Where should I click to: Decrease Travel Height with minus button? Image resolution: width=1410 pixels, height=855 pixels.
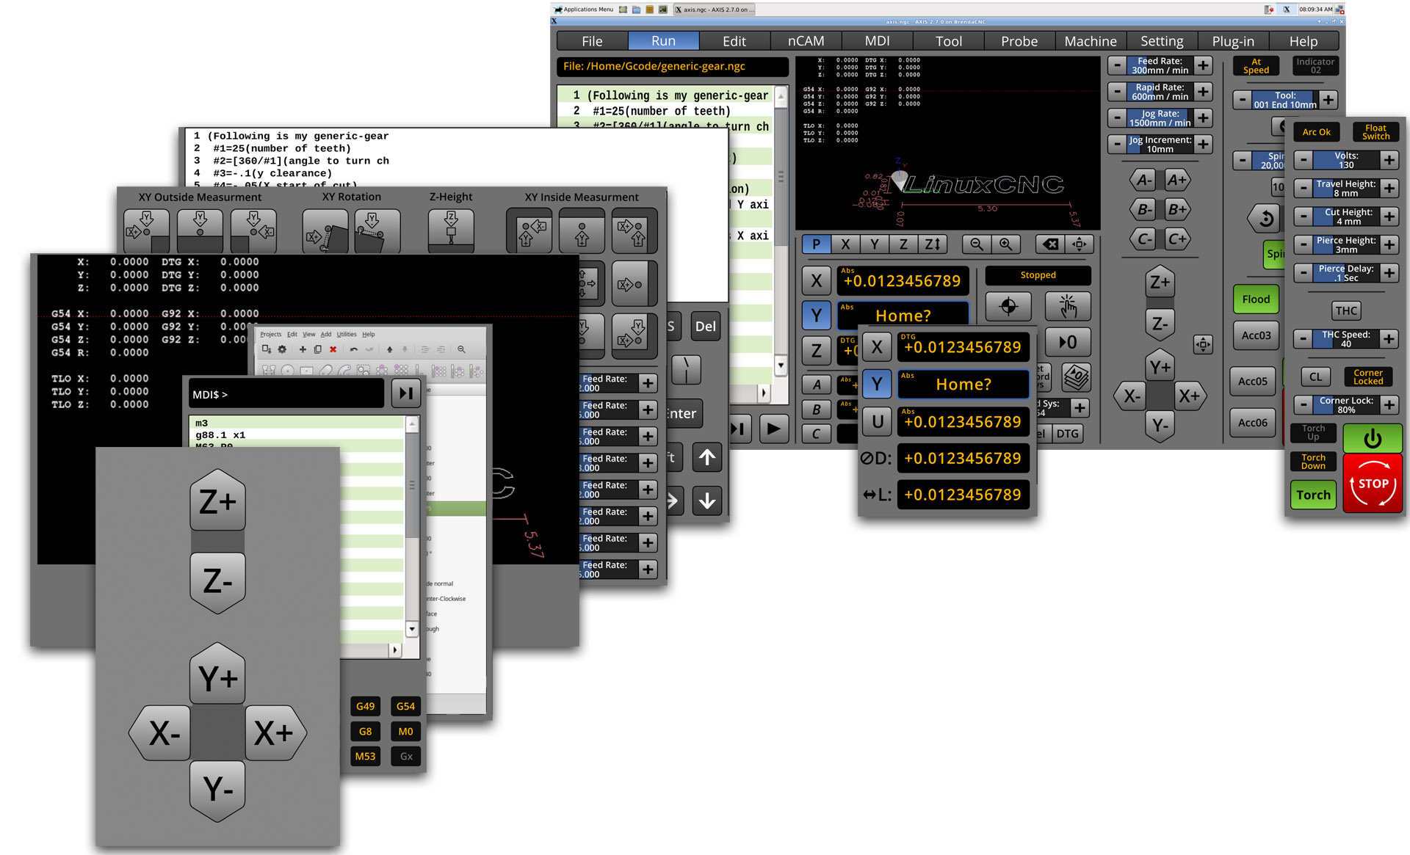1303,189
